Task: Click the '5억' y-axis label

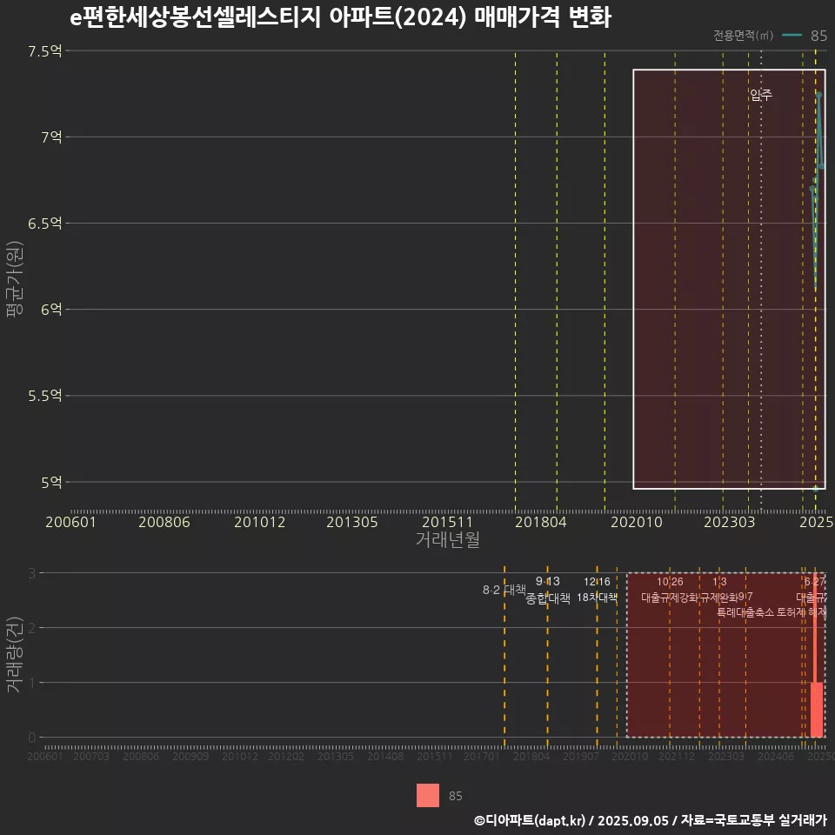Action: click(51, 482)
